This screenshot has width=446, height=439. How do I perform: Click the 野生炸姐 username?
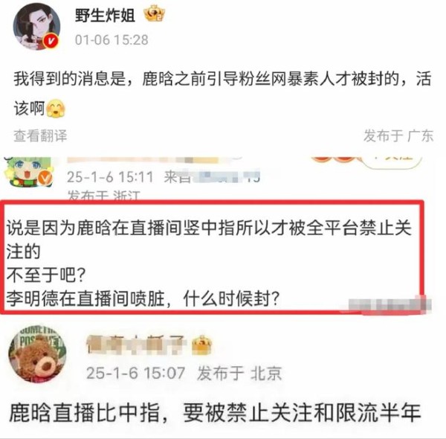click(x=105, y=15)
